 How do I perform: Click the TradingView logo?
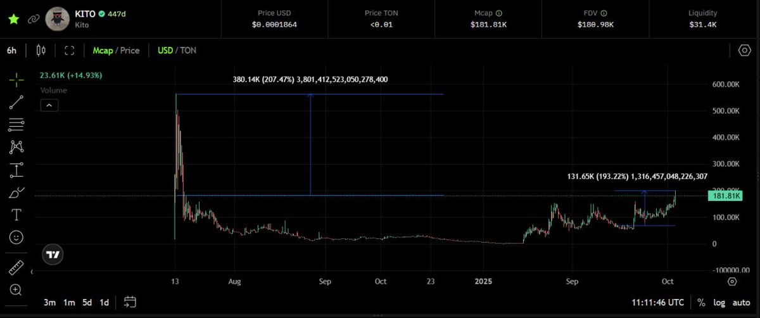pos(54,255)
